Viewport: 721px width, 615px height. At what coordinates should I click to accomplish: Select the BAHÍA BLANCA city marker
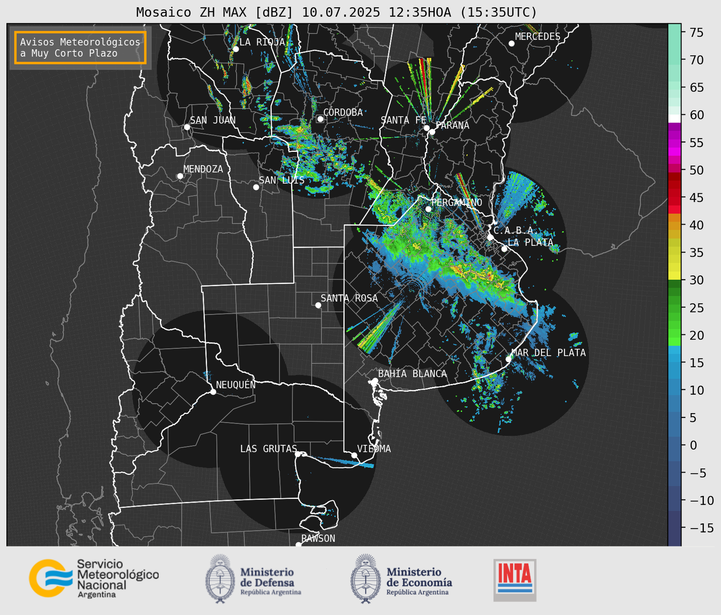pos(375,381)
